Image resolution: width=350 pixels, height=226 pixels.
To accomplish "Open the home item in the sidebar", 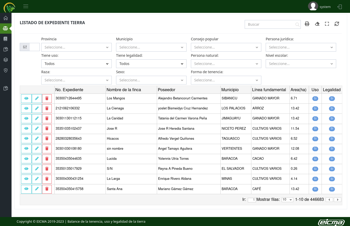I will (6, 18).
